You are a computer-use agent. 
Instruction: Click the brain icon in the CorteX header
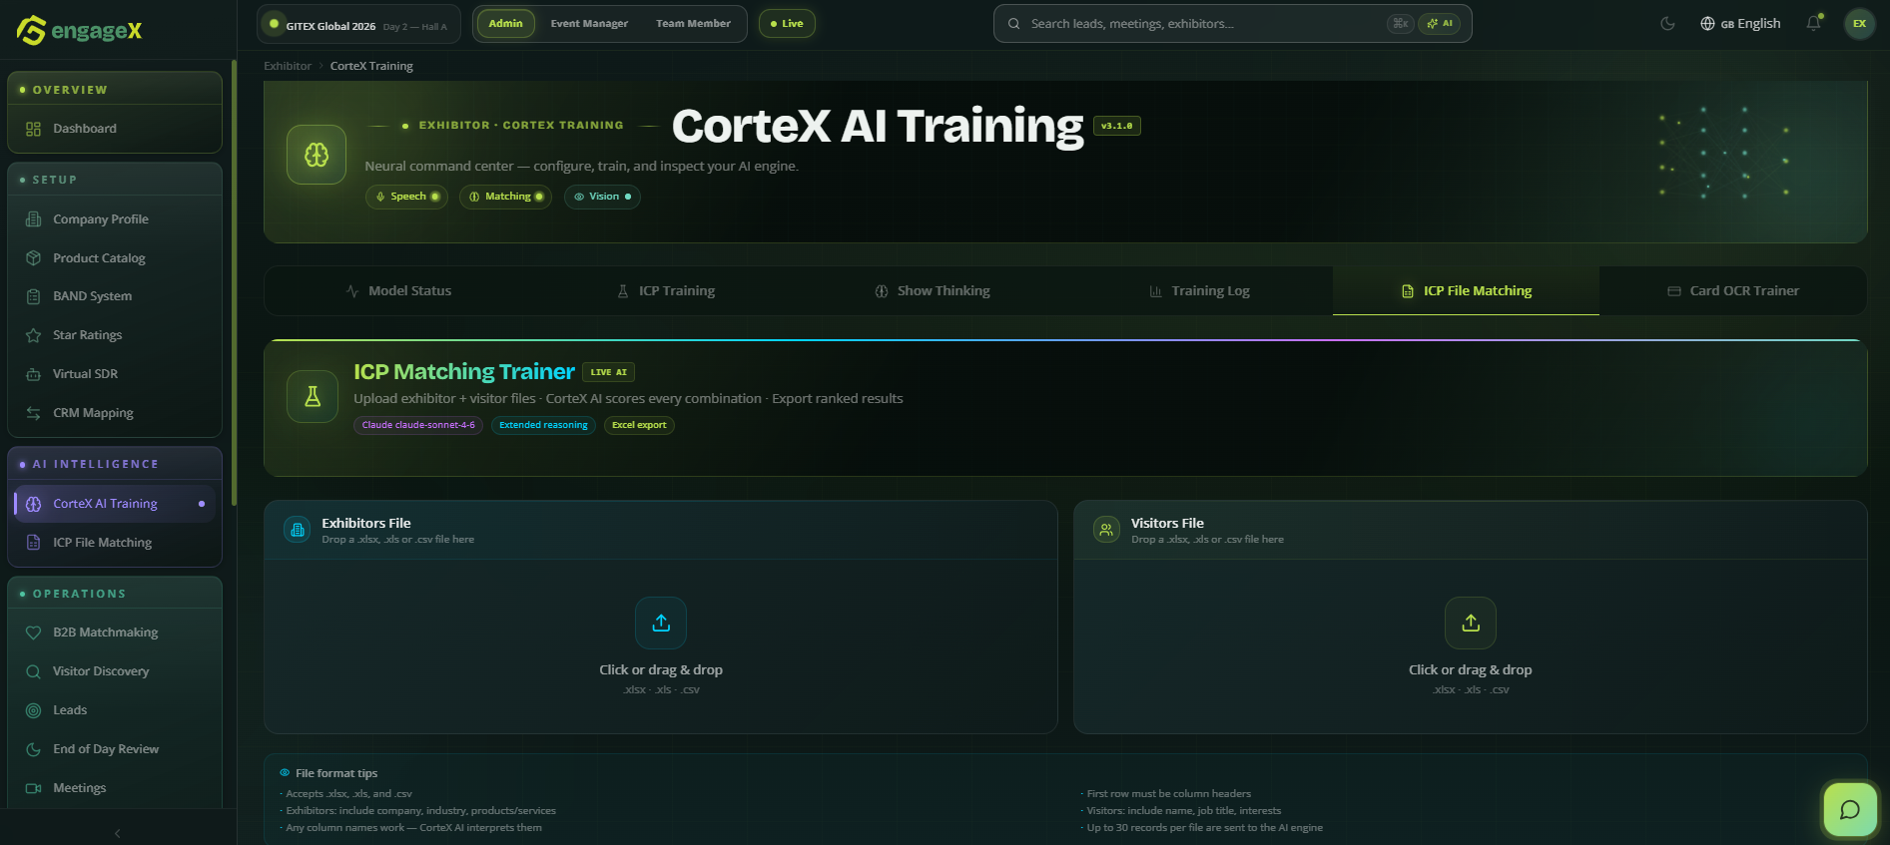[x=316, y=155]
